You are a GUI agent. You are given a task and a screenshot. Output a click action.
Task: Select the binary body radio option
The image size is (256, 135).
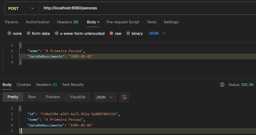pos(128,33)
